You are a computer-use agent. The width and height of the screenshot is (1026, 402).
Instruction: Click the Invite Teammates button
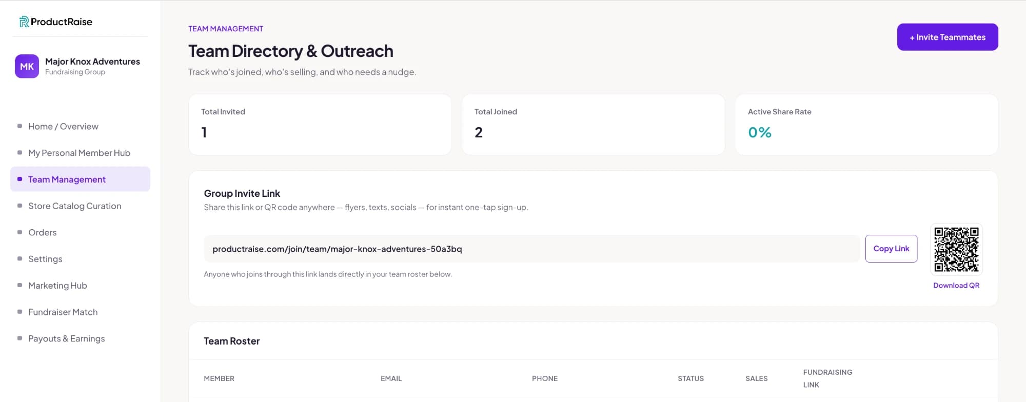(x=948, y=37)
